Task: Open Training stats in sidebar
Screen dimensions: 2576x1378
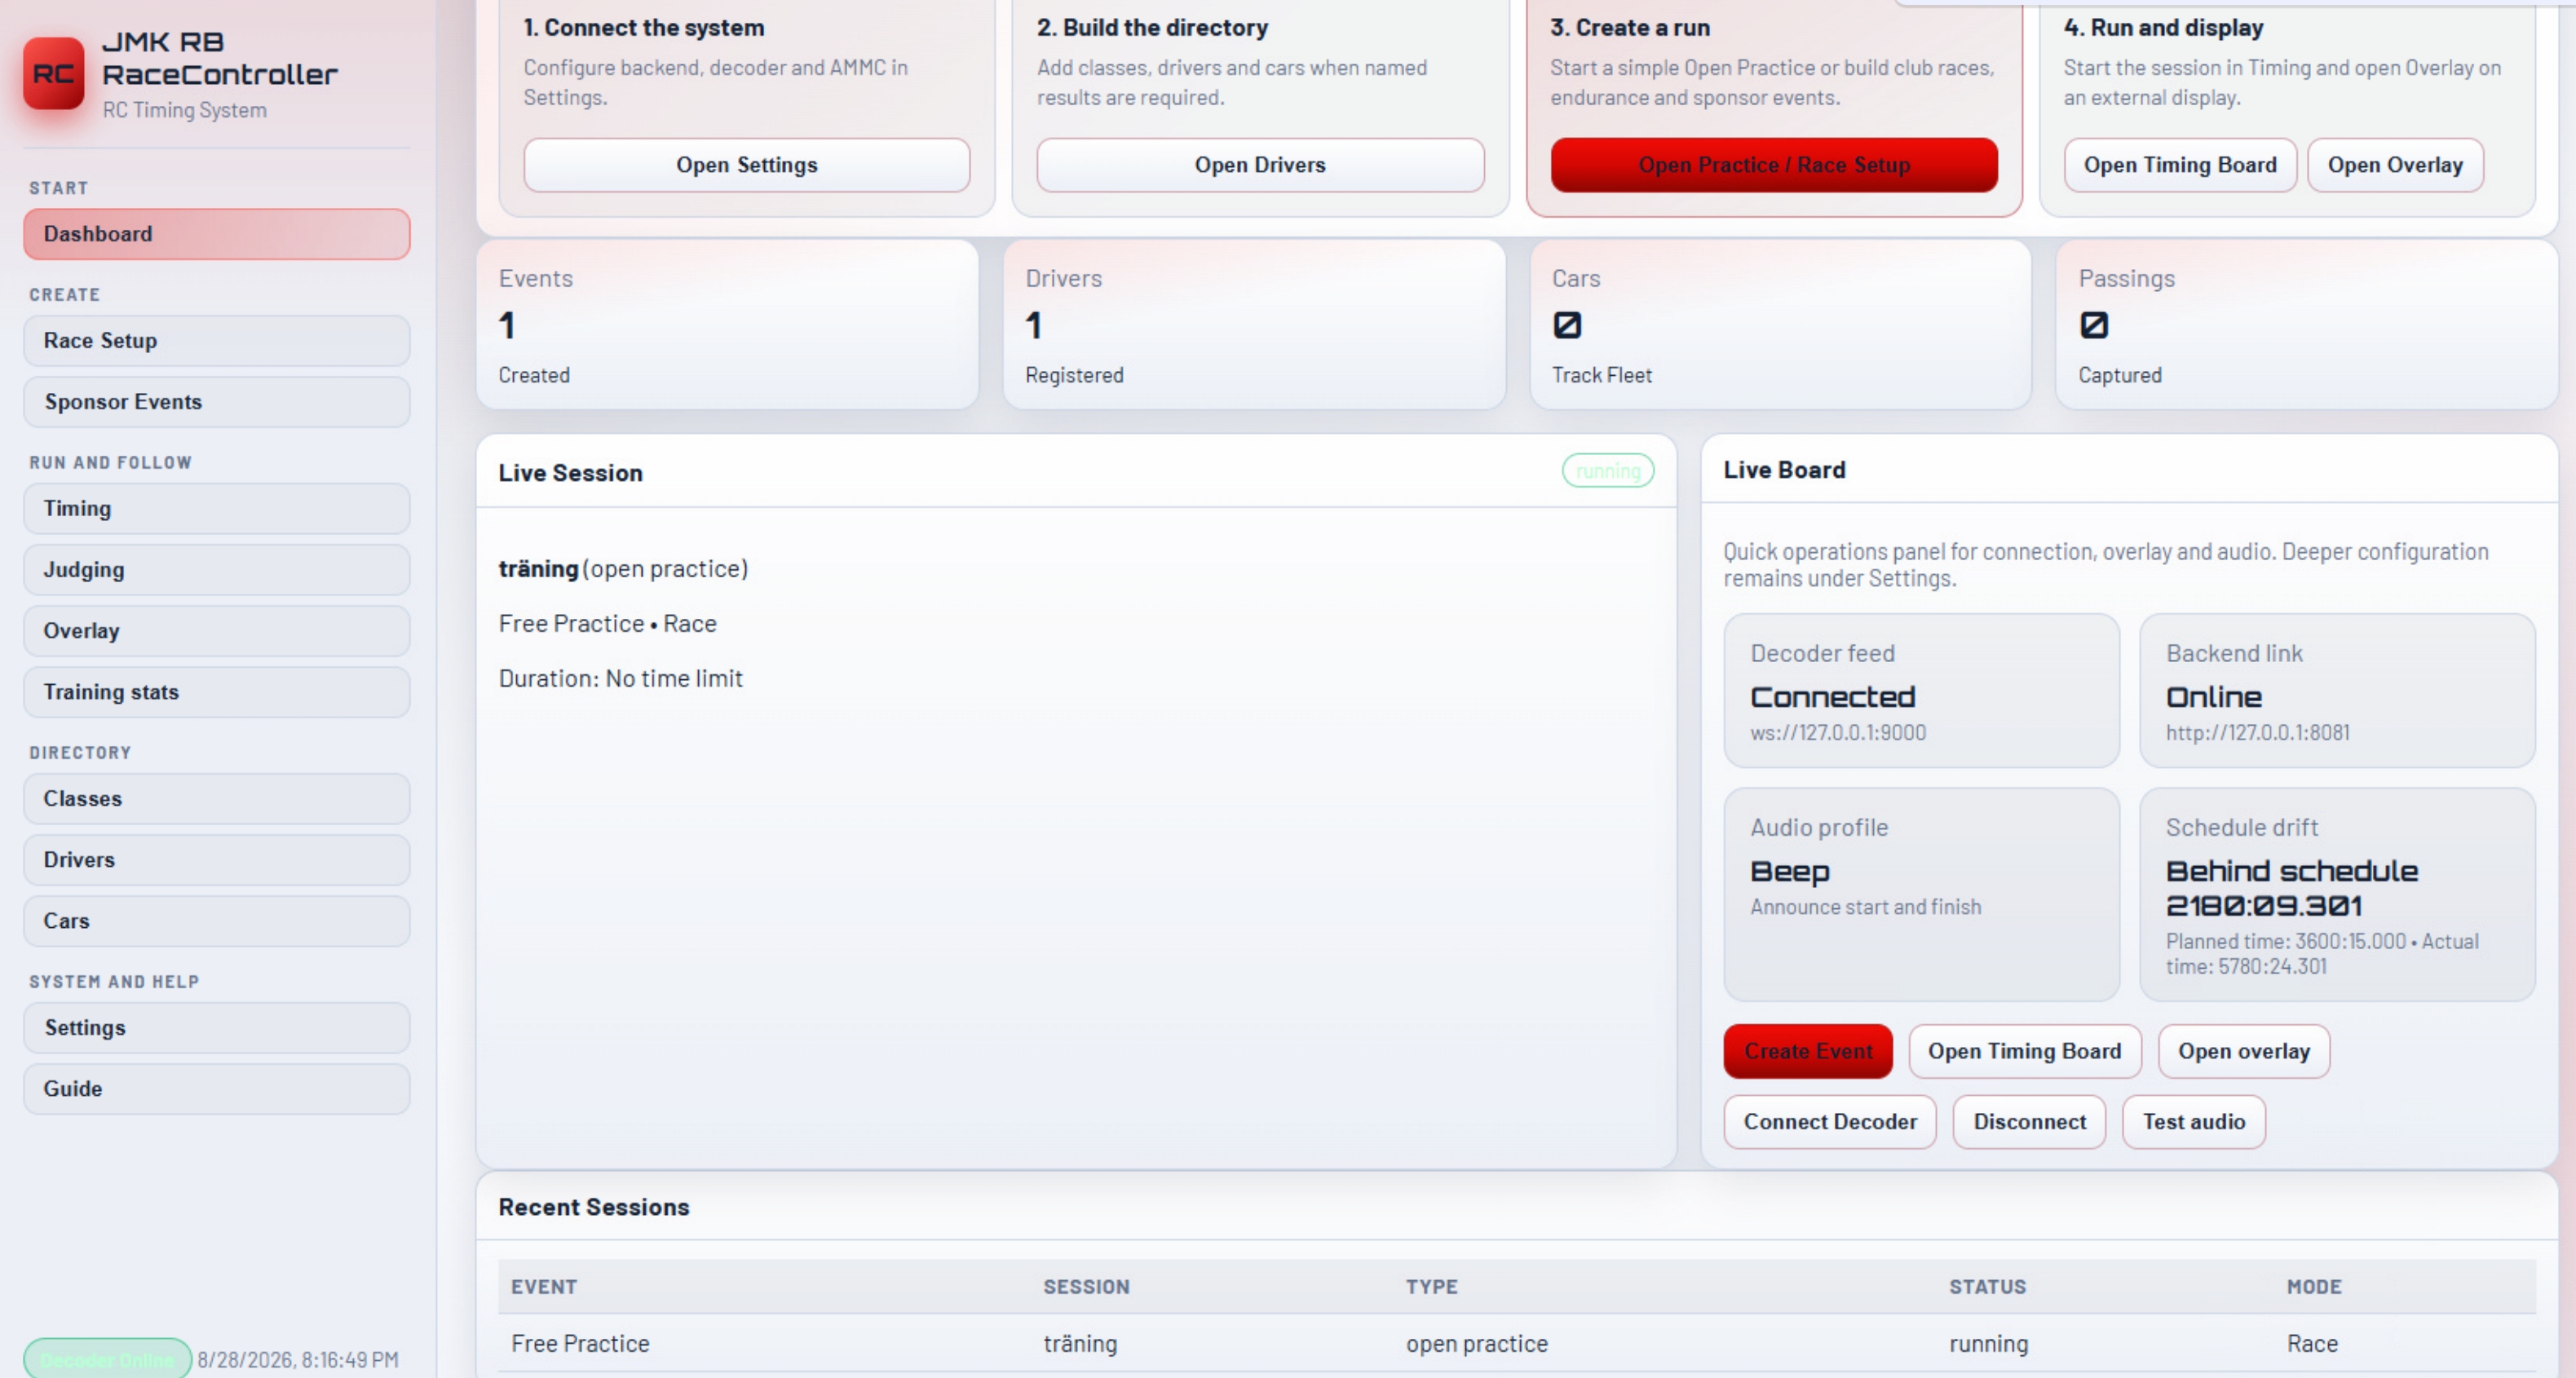Action: [x=216, y=692]
